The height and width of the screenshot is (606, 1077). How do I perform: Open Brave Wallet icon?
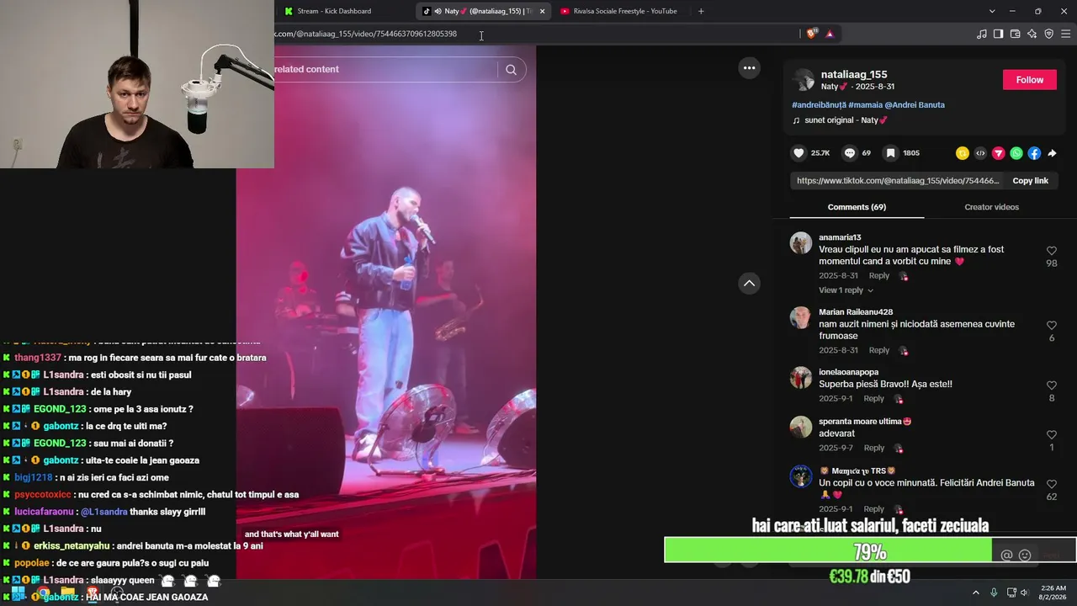[1015, 34]
